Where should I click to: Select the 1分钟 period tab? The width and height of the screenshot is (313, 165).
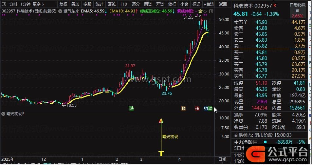tap(25, 4)
